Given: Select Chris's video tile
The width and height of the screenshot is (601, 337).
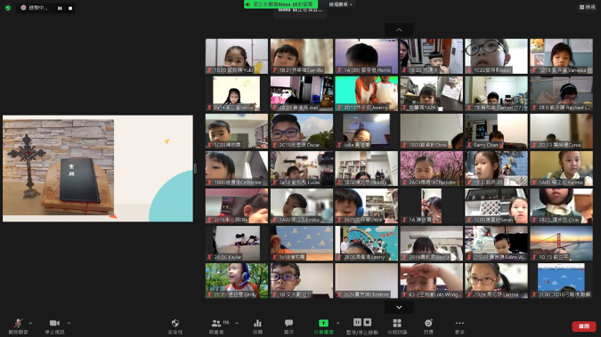Looking at the screenshot, I should 431,131.
